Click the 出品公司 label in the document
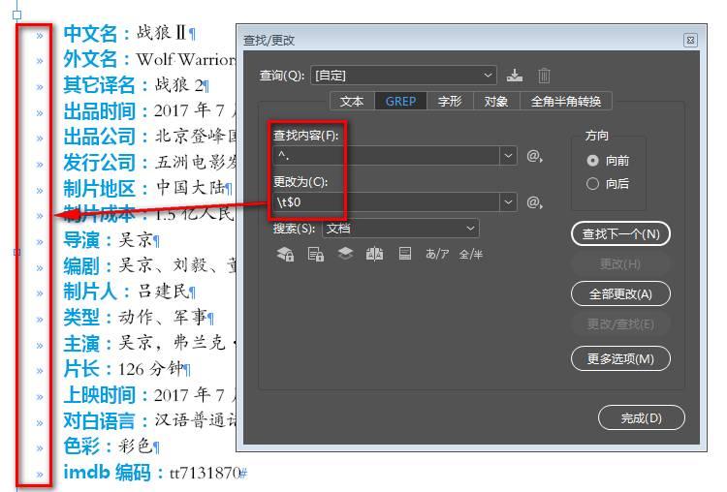Screen dimensions: 727x492 [x=99, y=137]
